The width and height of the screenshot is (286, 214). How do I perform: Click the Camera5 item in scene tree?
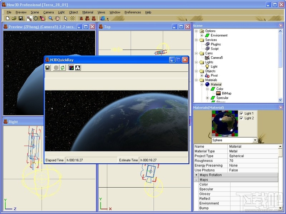[x=217, y=57]
